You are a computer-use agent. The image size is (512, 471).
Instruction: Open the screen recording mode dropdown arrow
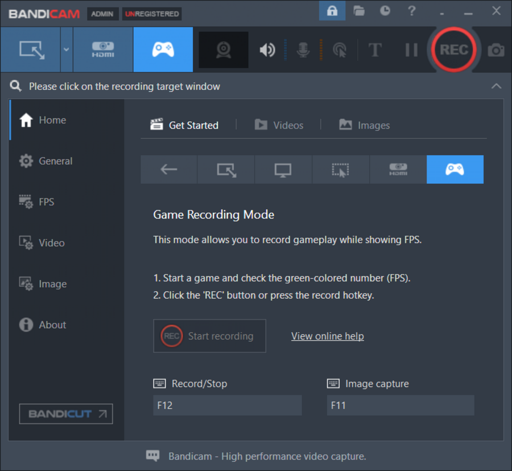(67, 49)
